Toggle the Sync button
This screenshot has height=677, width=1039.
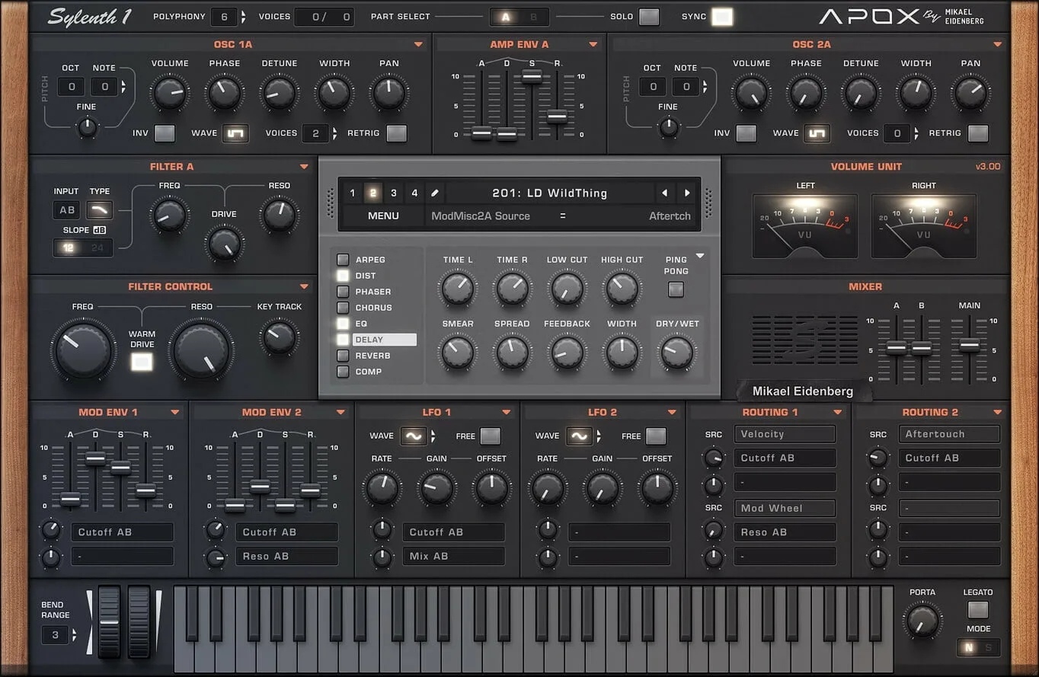tap(722, 17)
